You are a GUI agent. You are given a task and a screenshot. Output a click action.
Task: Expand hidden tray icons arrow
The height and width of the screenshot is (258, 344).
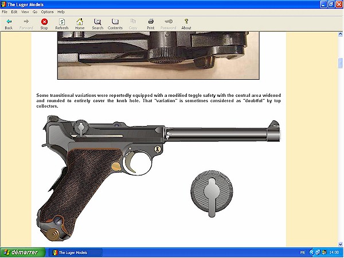(312, 253)
